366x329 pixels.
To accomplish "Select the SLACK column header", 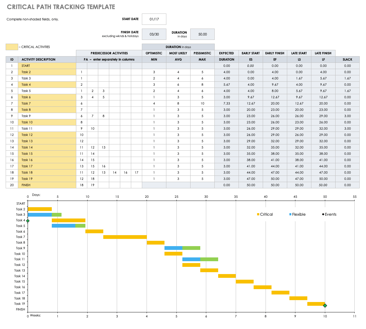I will [x=347, y=59].
